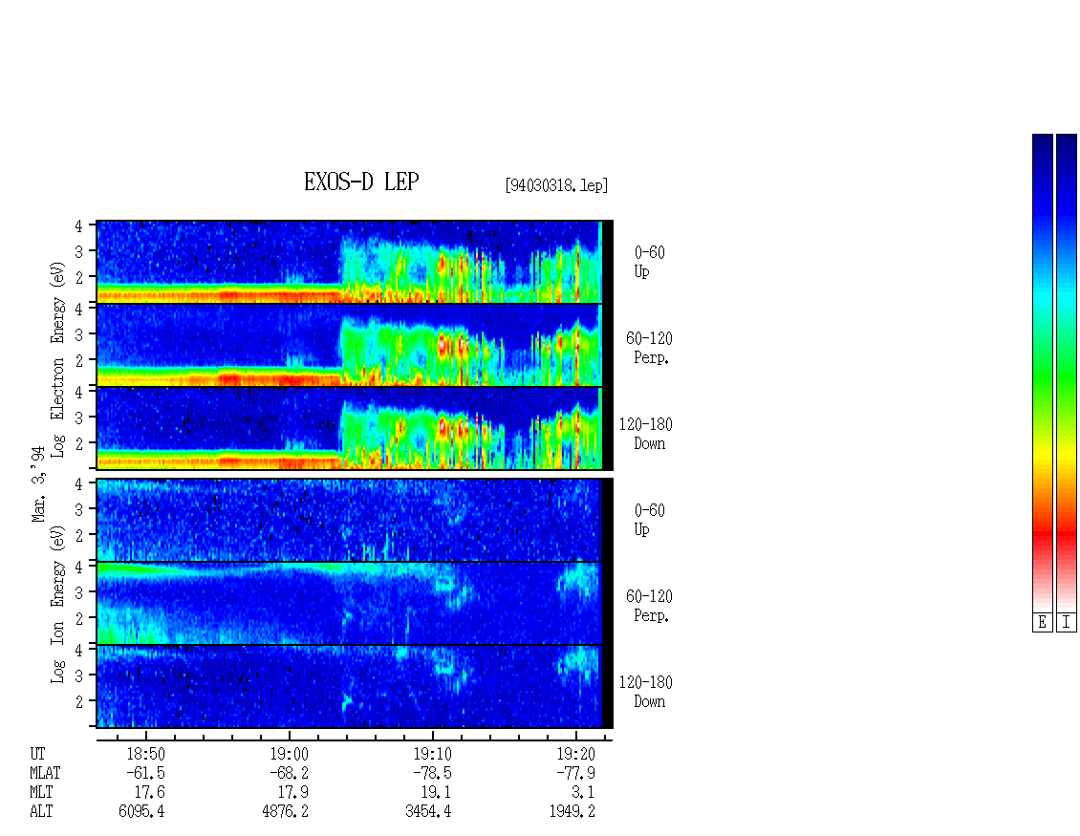The width and height of the screenshot is (1080, 836).
Task: Select the [94030318.lep] file name label
Action: (556, 185)
